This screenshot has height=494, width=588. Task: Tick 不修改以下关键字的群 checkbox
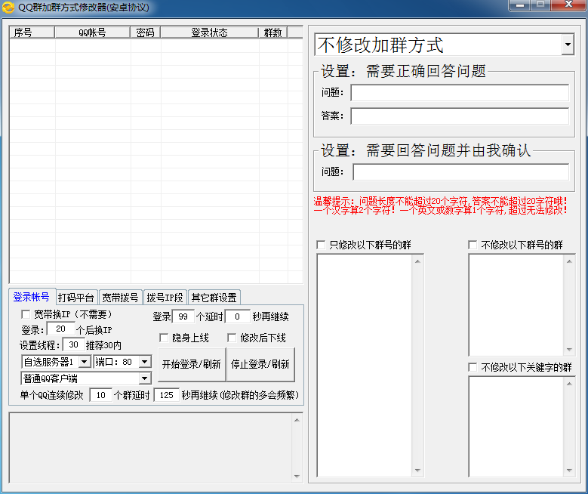coord(473,367)
